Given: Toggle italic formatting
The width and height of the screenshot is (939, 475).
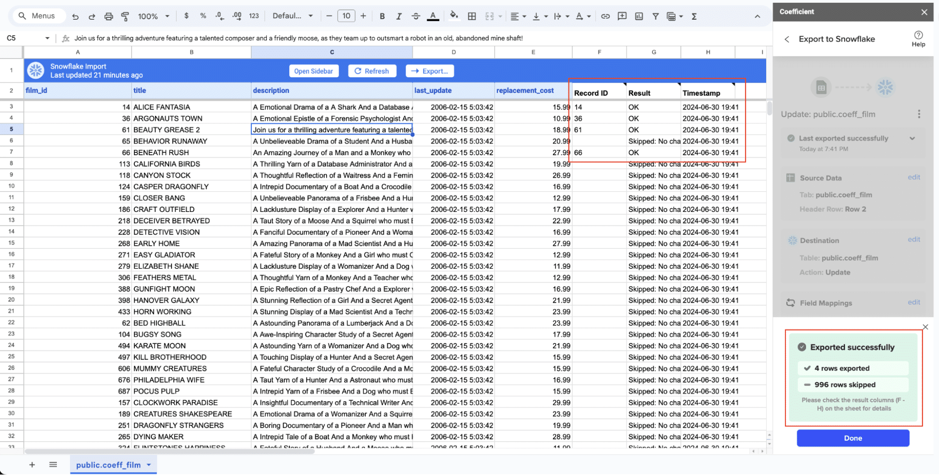Looking at the screenshot, I should click(399, 16).
